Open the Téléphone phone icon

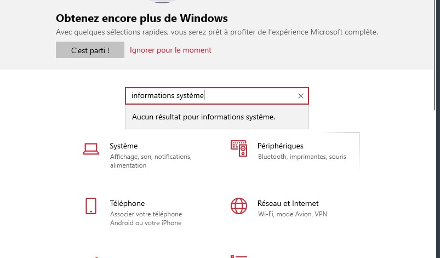(x=91, y=206)
